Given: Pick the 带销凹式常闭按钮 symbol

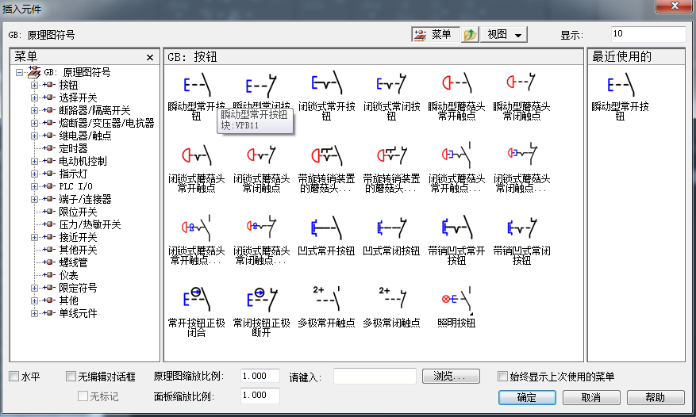Looking at the screenshot, I should point(521,229).
